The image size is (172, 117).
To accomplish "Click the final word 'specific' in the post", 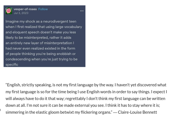I will pyautogui.click(x=12, y=65).
